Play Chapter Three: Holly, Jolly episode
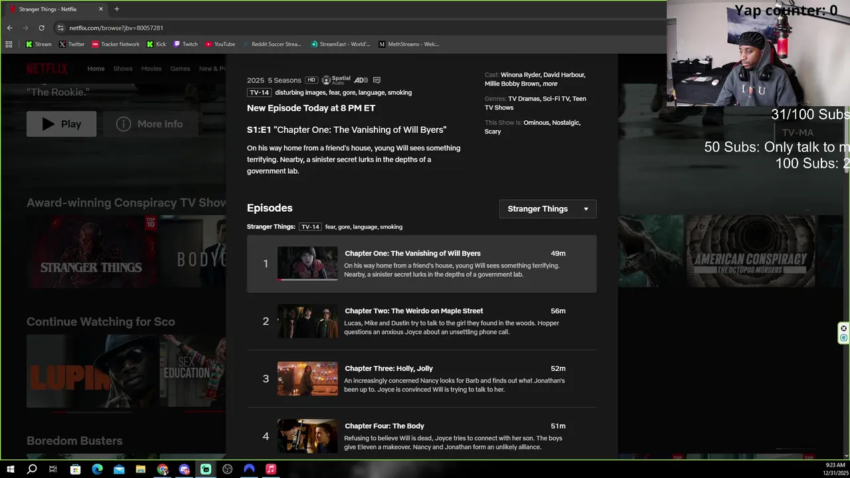Viewport: 850px width, 478px height. [x=422, y=378]
